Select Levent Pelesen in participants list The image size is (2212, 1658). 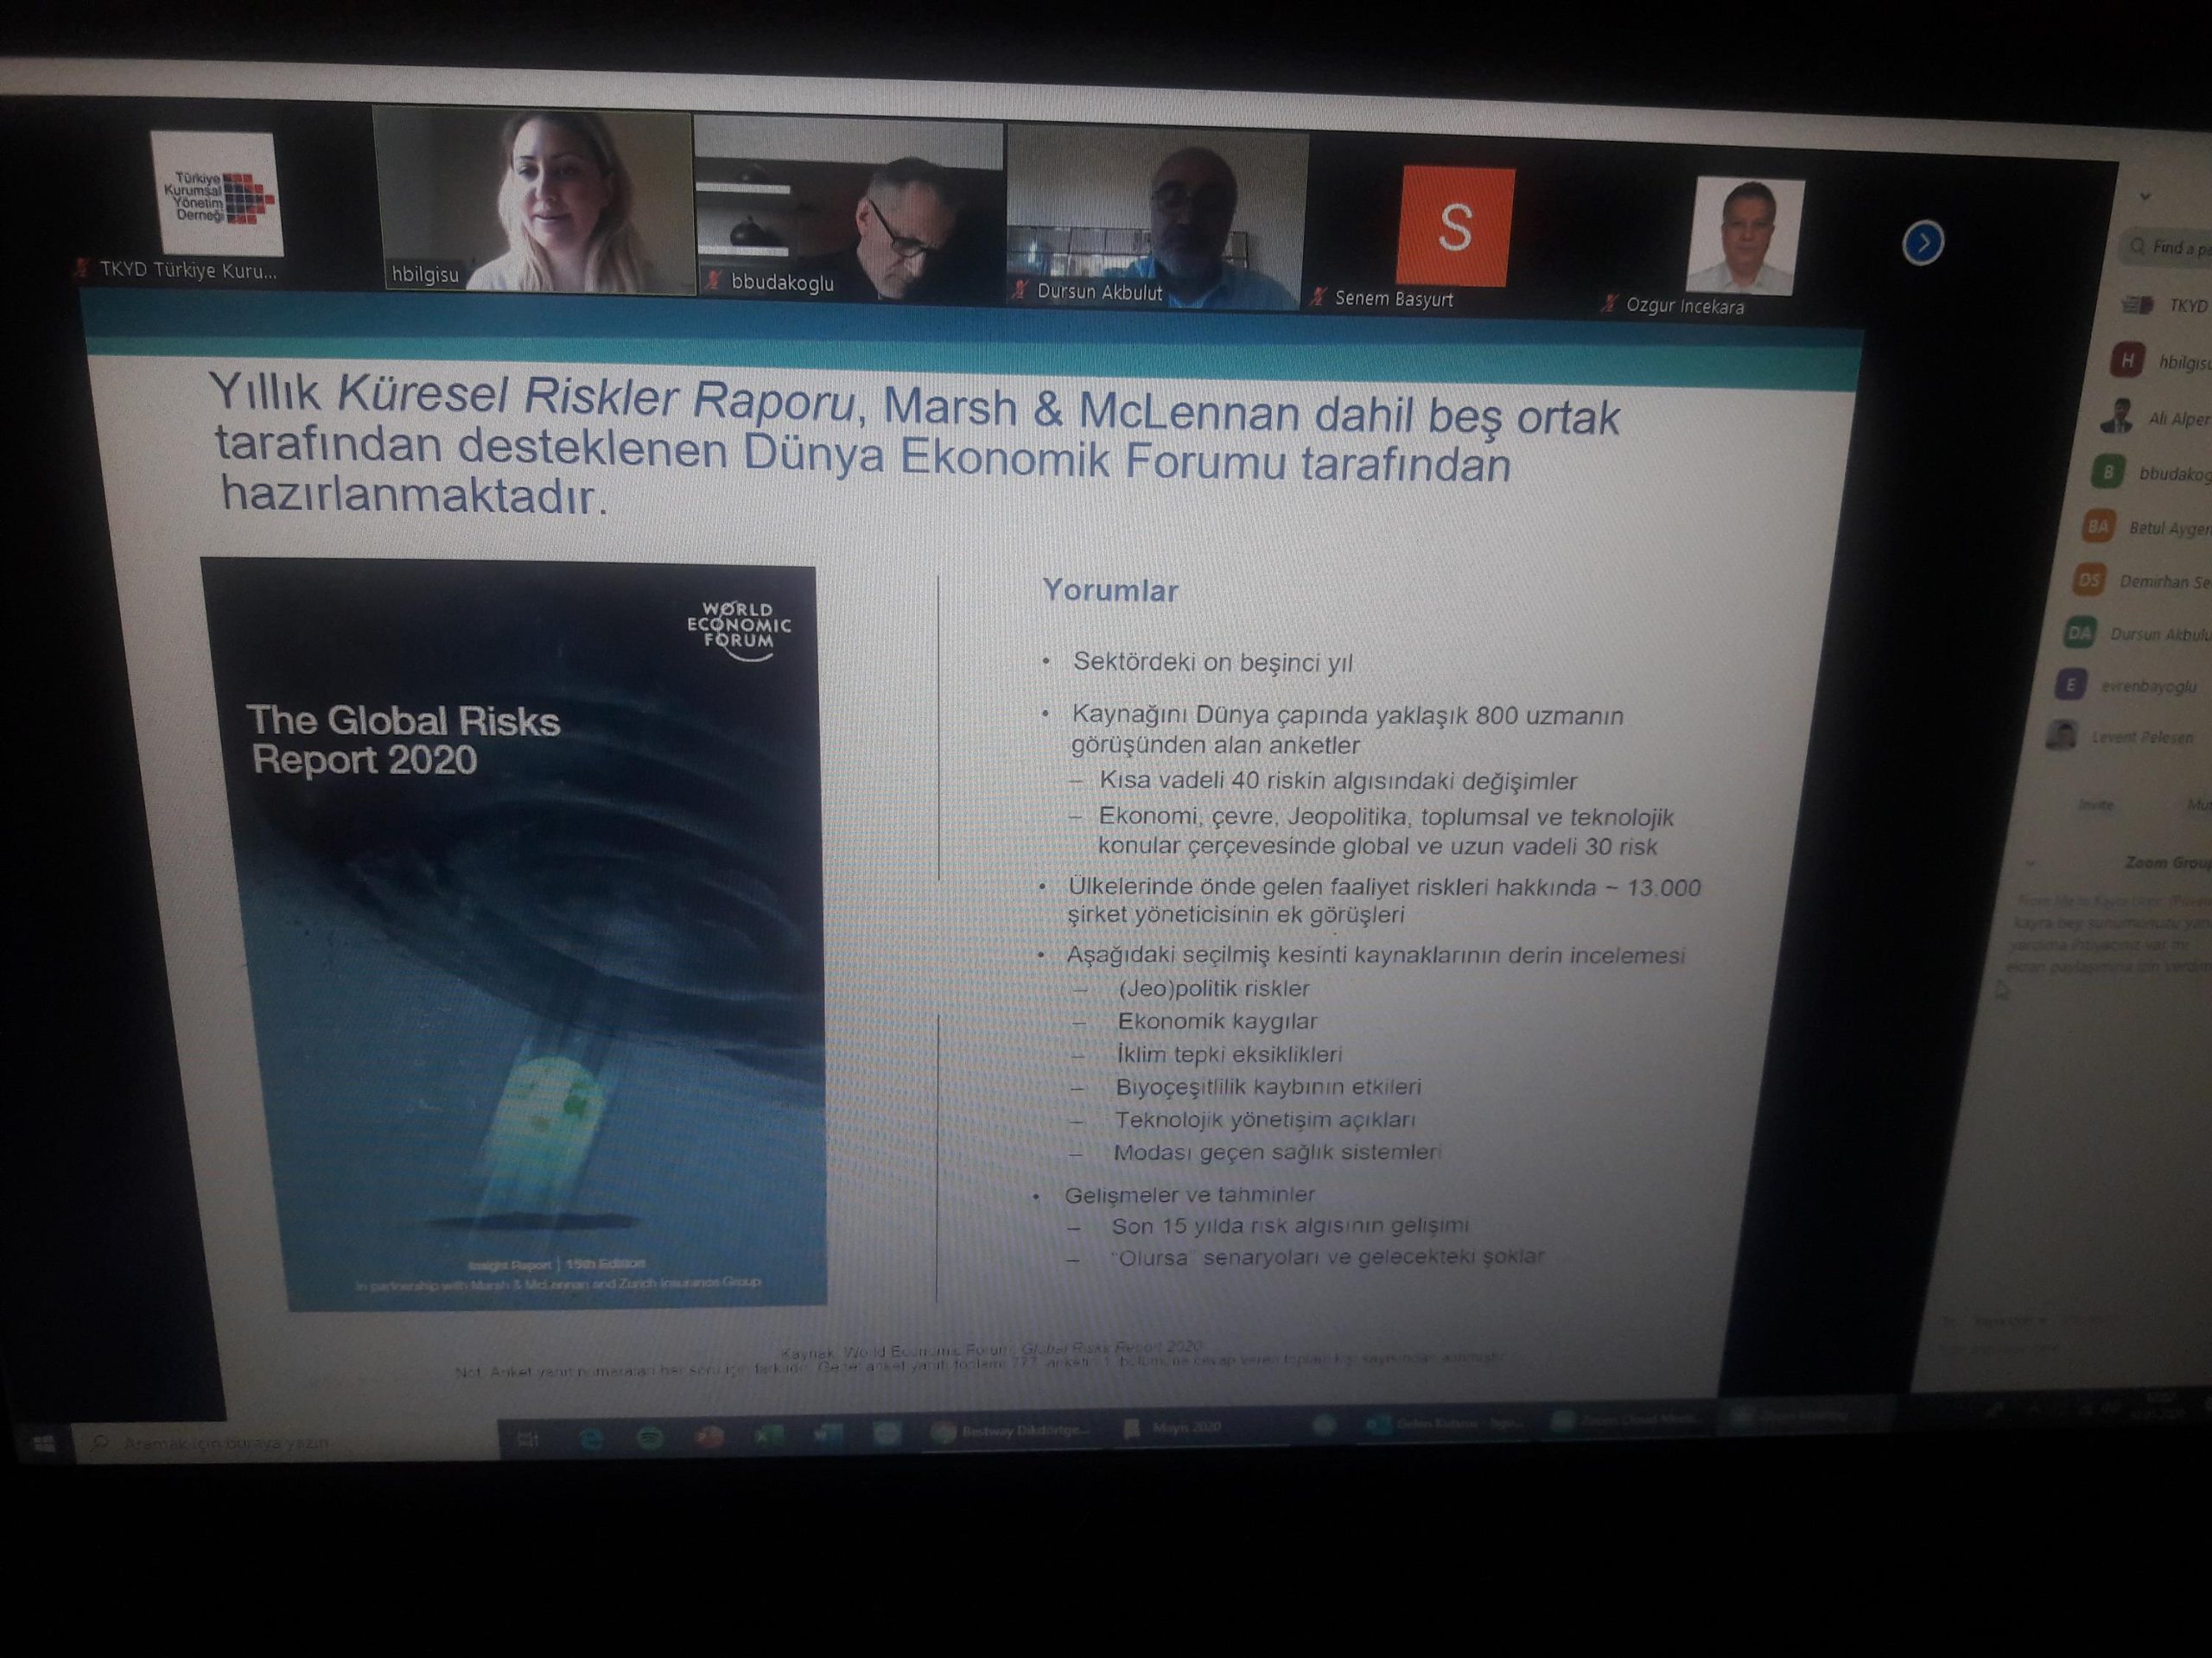click(x=2140, y=737)
